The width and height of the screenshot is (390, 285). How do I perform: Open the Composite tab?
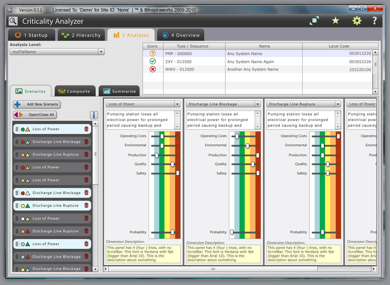75,91
